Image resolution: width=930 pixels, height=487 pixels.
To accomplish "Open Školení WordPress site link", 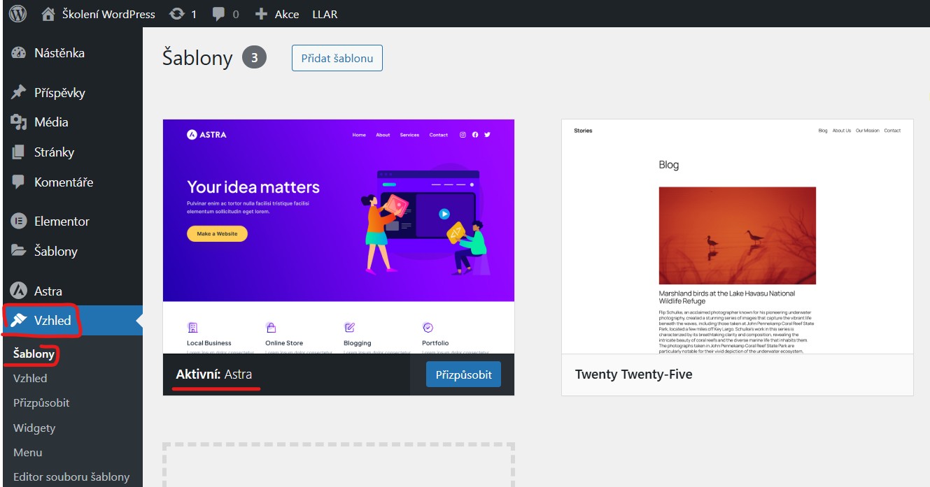I will [x=107, y=14].
